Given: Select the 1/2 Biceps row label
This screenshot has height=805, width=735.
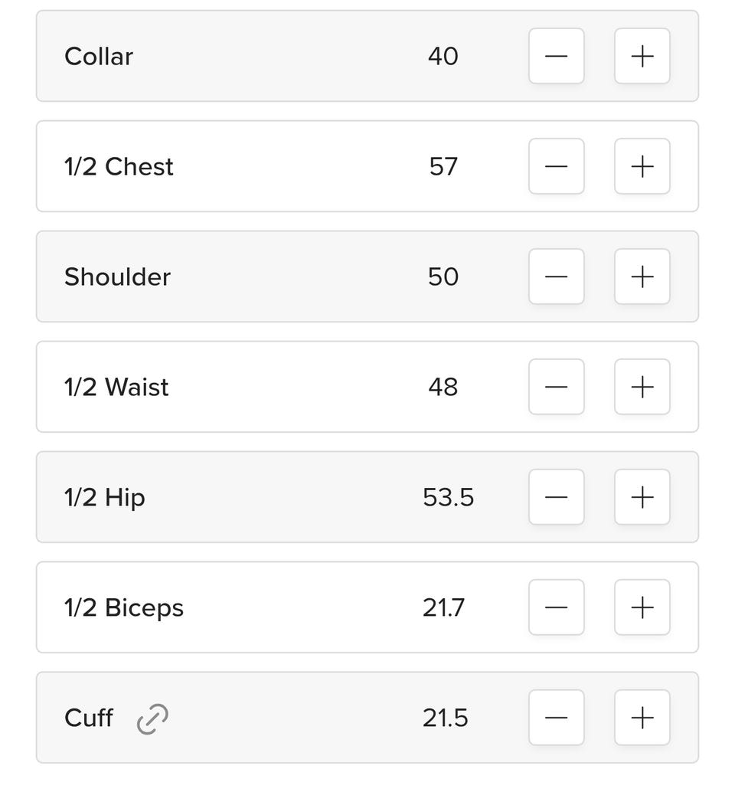Looking at the screenshot, I should (x=124, y=607).
